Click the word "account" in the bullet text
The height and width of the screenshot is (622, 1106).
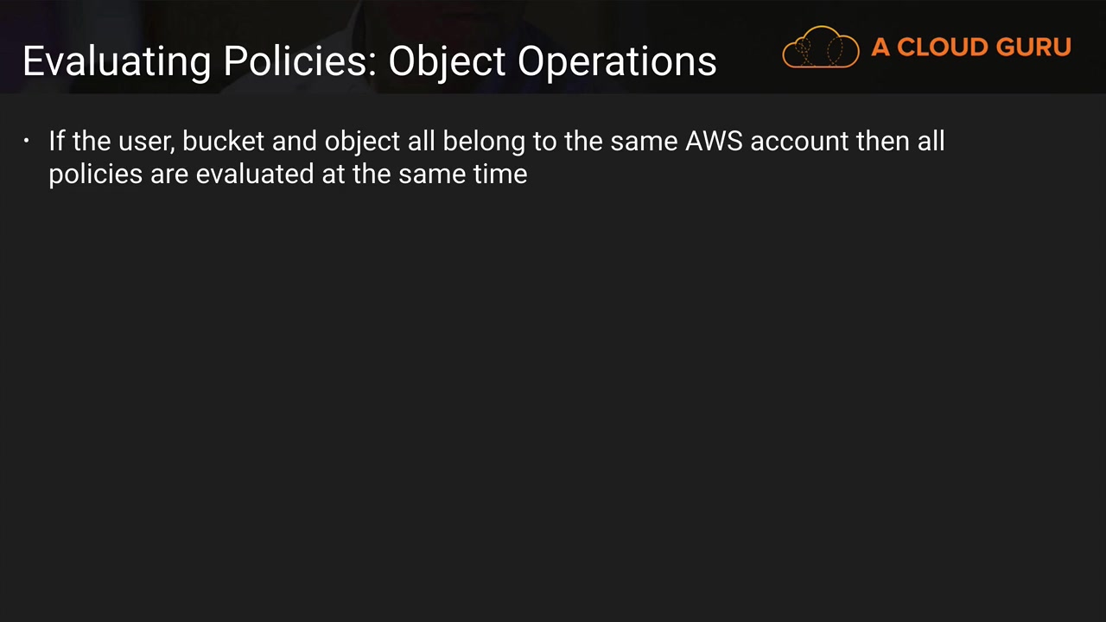798,141
